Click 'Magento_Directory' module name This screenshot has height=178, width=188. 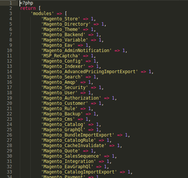[66, 24]
